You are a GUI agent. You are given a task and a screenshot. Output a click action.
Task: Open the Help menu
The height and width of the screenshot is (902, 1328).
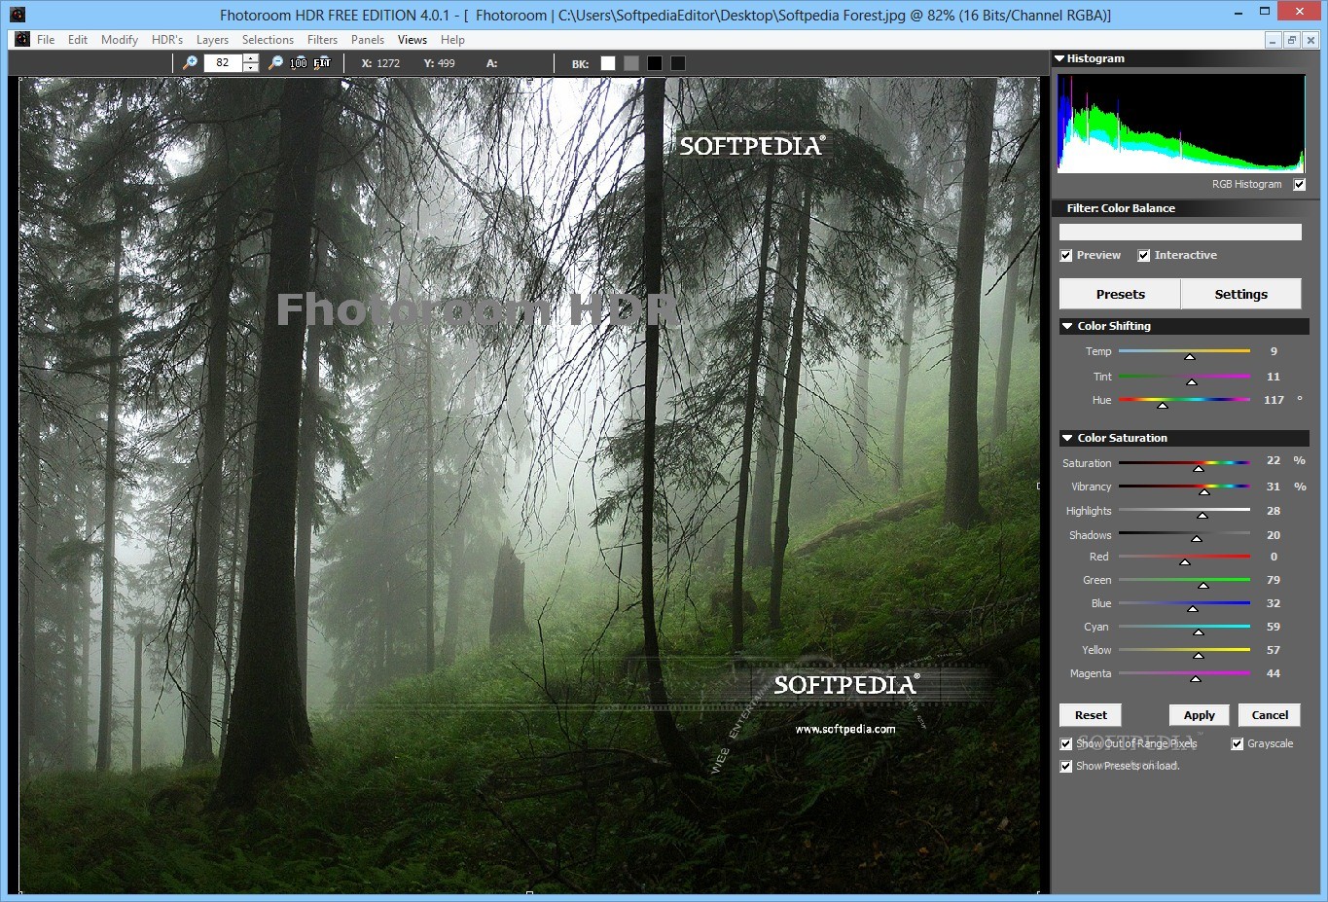[x=452, y=40]
